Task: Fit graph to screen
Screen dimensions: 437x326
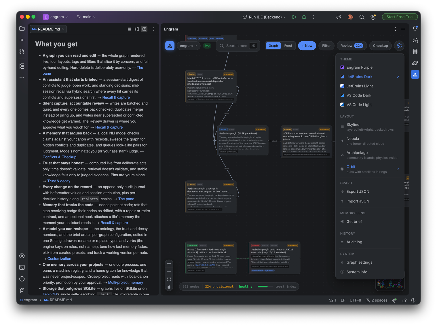Action: 169,279
